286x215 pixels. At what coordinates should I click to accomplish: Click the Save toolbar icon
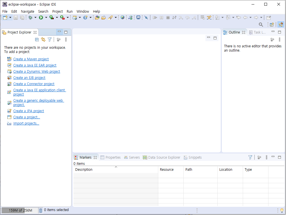(x=16, y=18)
